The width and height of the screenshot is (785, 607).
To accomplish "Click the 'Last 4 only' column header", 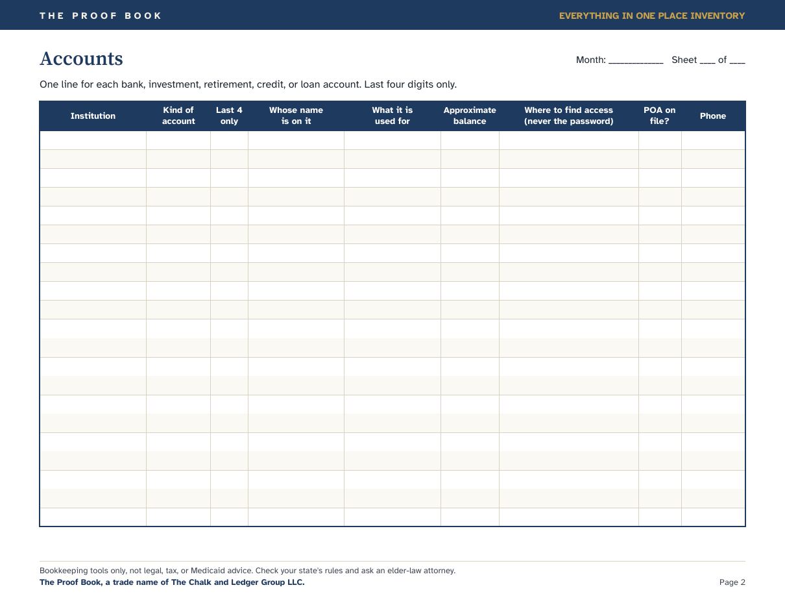I will pyautogui.click(x=229, y=116).
